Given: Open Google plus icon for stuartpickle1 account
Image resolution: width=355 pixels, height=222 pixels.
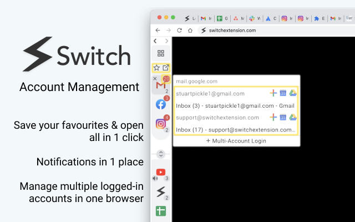Looking at the screenshot, I should tap(273, 93).
